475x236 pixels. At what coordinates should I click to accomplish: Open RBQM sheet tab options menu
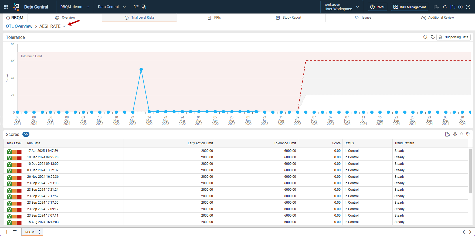[x=39, y=232]
